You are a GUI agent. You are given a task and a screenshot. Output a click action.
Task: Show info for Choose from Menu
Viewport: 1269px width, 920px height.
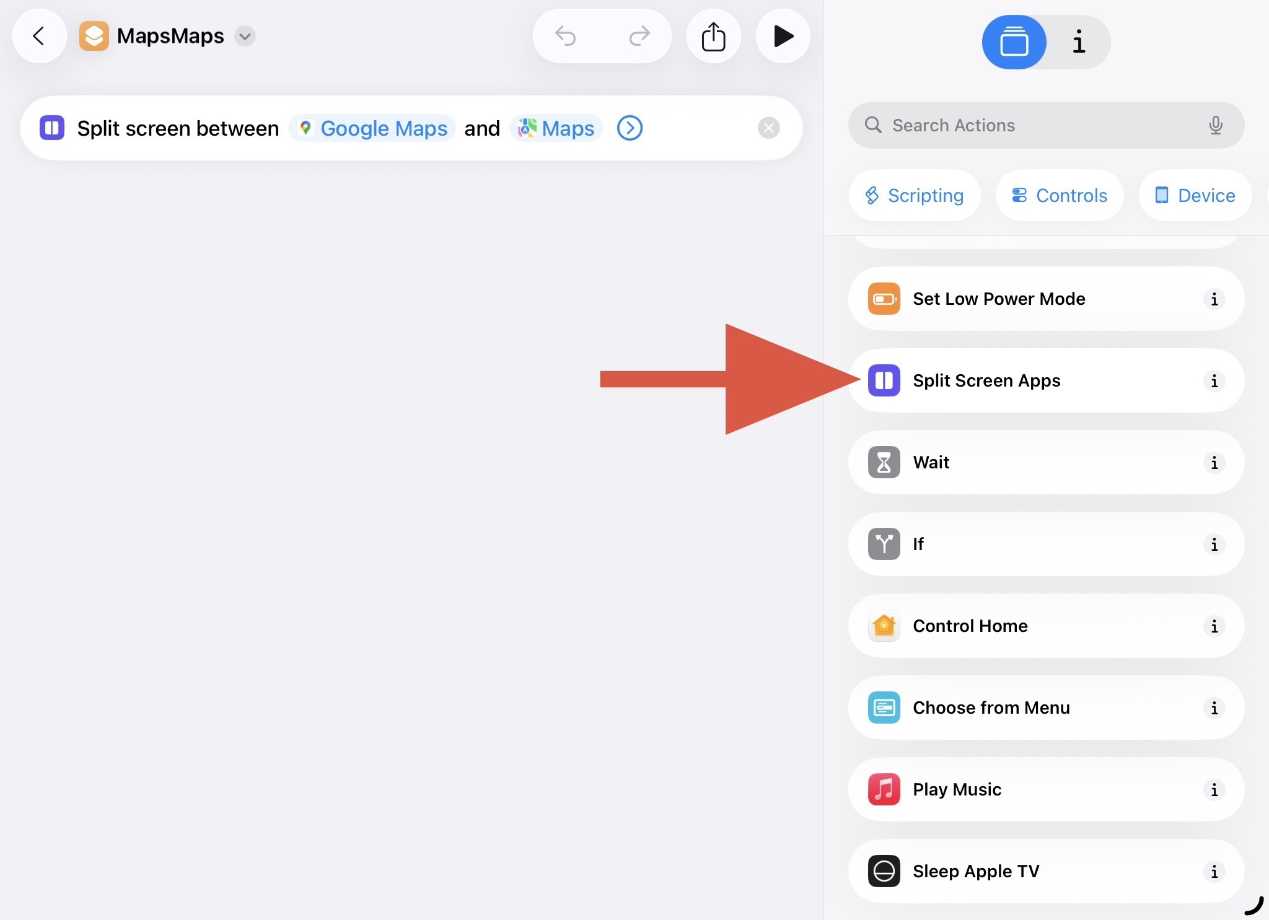click(1214, 708)
